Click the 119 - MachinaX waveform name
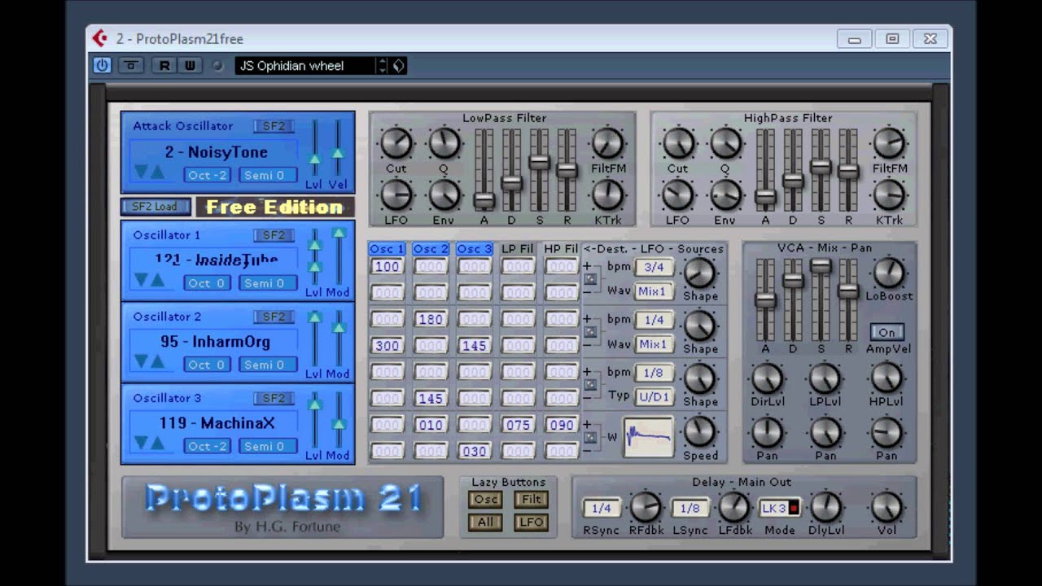Image resolution: width=1042 pixels, height=586 pixels. pyautogui.click(x=217, y=423)
